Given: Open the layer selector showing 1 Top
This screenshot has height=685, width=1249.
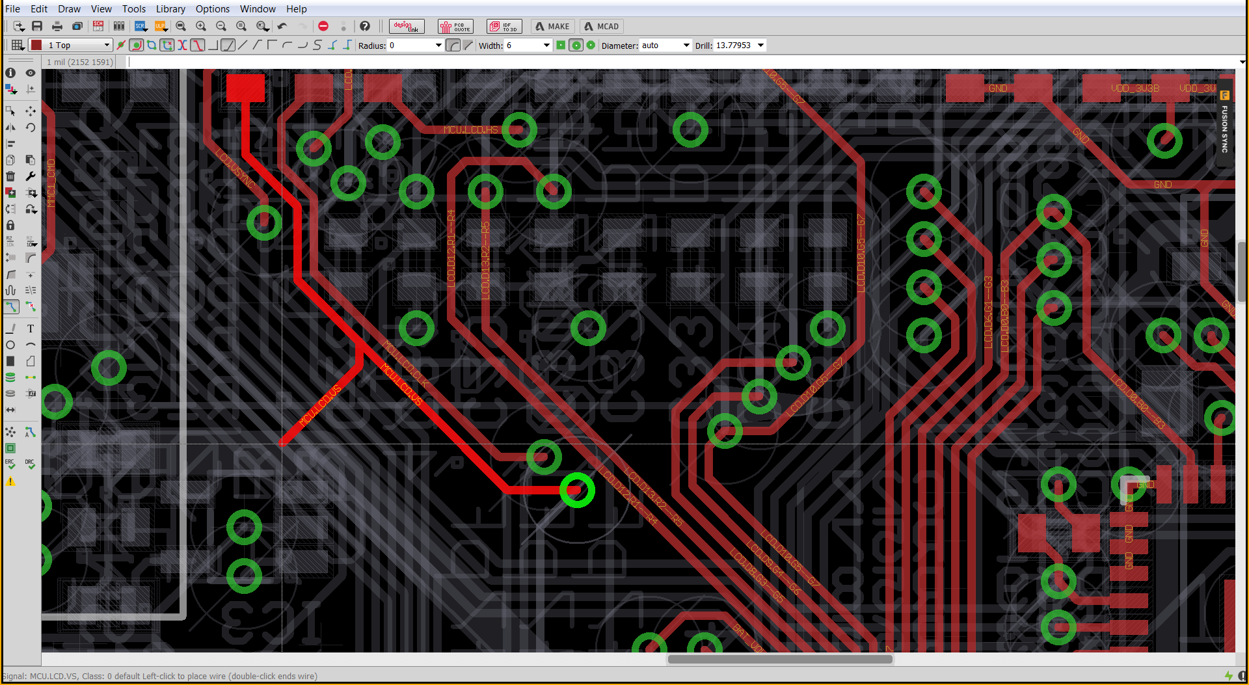Looking at the screenshot, I should coord(71,45).
